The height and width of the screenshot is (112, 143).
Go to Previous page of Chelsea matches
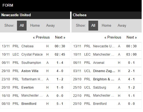coord(113,37)
